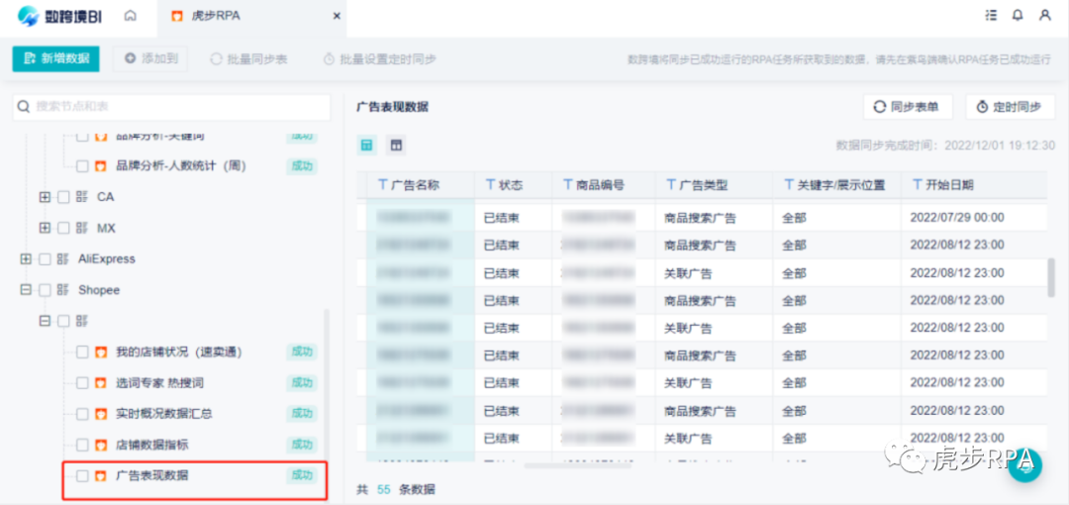Click the node icon beside AliExpress
The height and width of the screenshot is (505, 1069).
[x=63, y=259]
